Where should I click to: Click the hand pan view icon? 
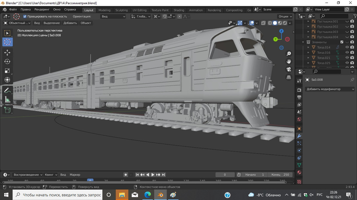pos(289,61)
